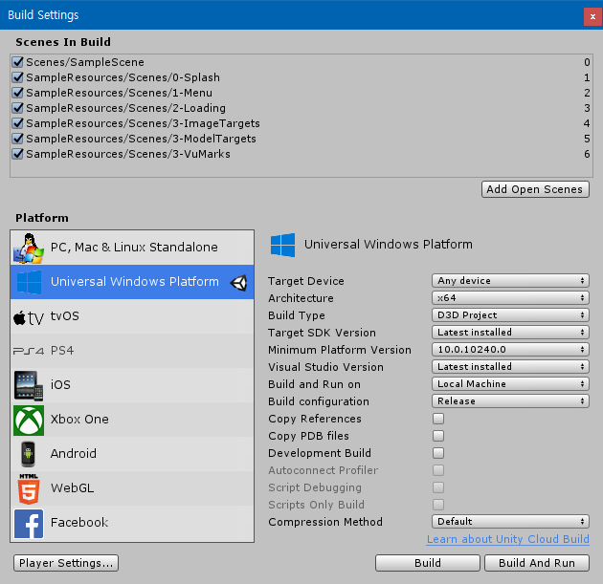Close the Build Settings window
The image size is (603, 584).
[x=592, y=16]
